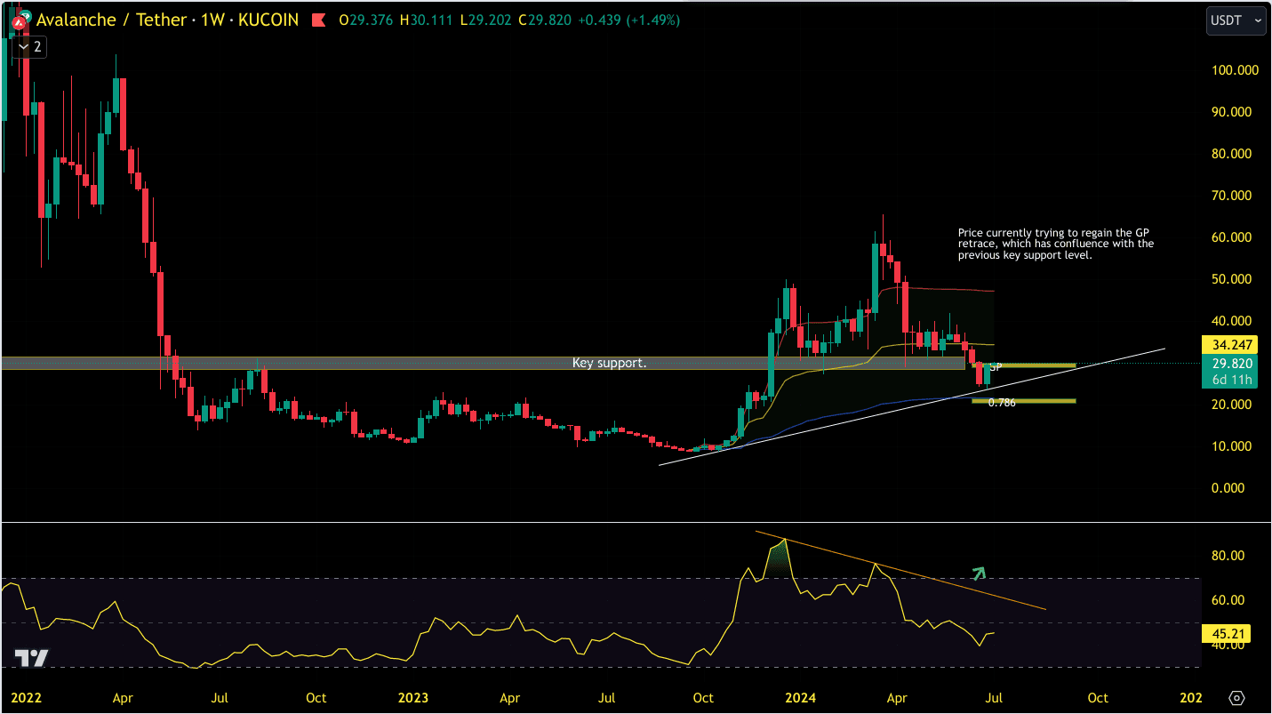This screenshot has width=1272, height=714.
Task: Select the Key support rectangle label
Action: pos(609,363)
